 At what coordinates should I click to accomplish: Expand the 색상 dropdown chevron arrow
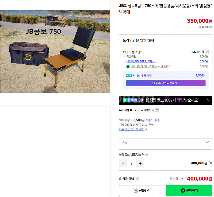[207, 142]
